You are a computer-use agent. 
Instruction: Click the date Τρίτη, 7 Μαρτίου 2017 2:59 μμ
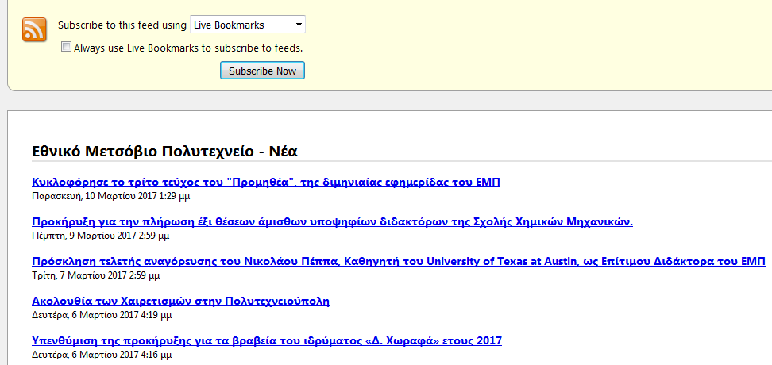(x=96, y=275)
